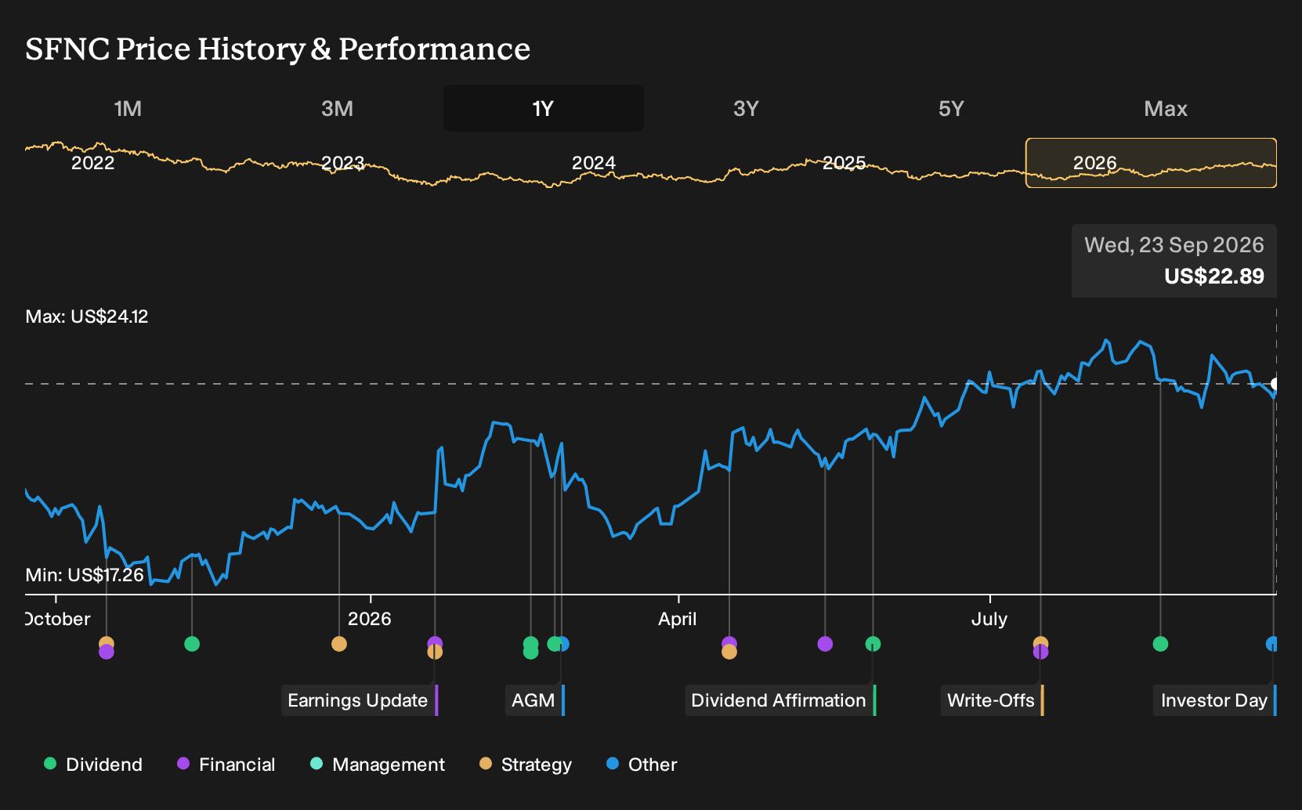Click the US$22.89 price tooltip

1174,261
